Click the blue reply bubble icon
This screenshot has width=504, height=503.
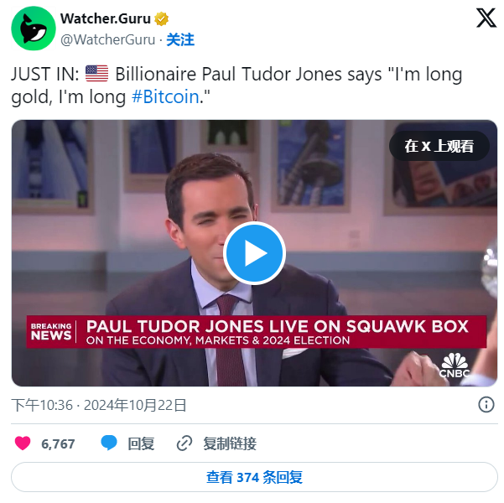(x=109, y=443)
